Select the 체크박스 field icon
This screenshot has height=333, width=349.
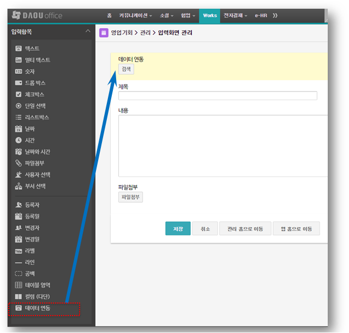[19, 94]
